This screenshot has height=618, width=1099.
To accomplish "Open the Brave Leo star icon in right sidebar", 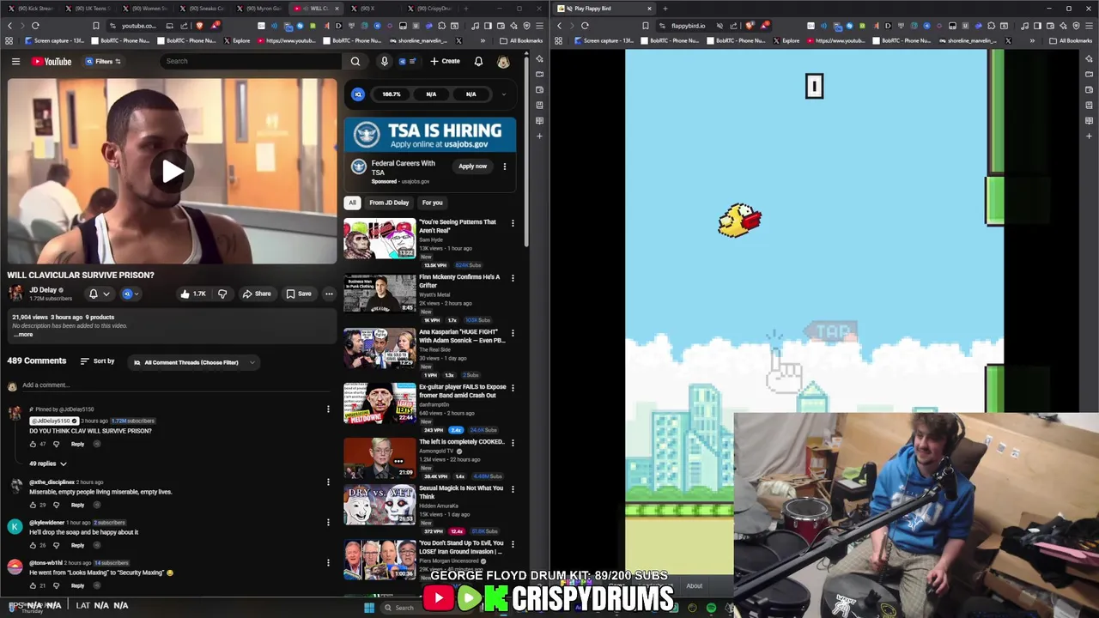I will coord(1089,58).
